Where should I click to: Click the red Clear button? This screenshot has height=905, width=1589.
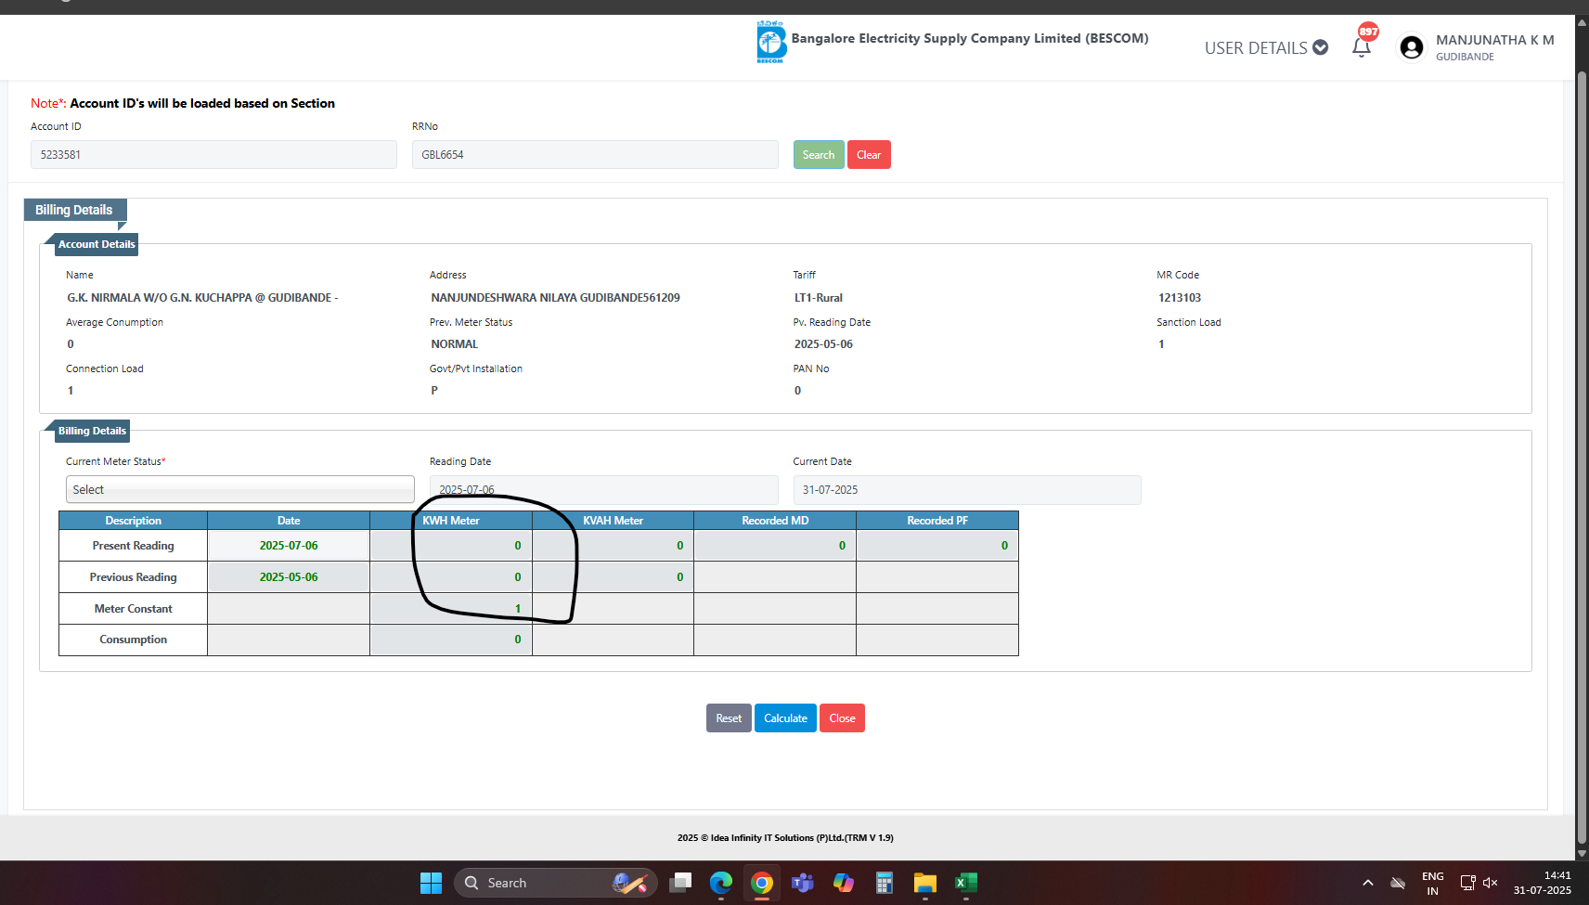(x=869, y=155)
